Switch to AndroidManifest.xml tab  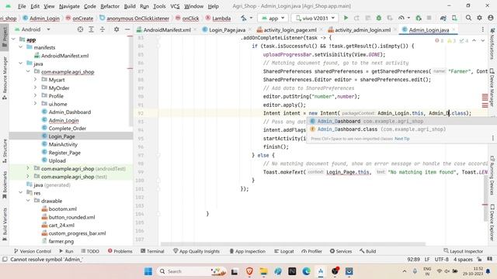click(x=167, y=29)
